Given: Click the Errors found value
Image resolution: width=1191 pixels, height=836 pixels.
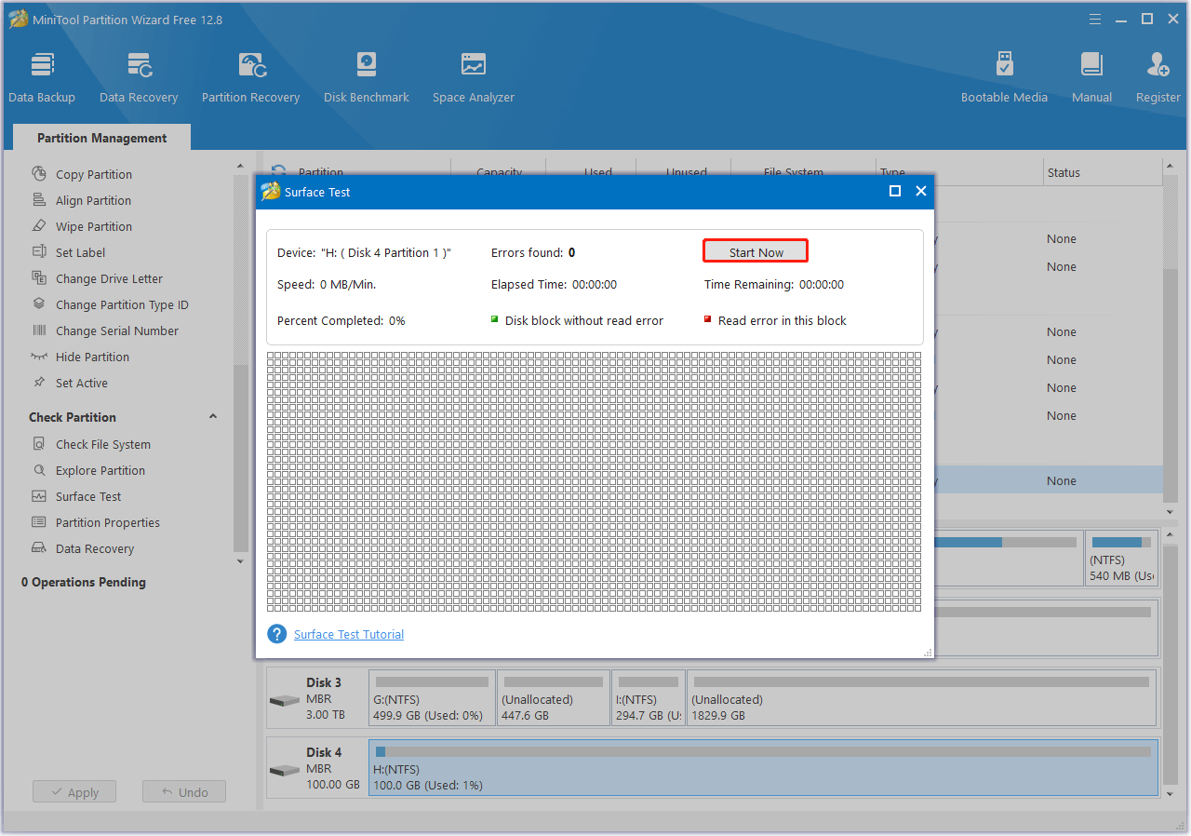Looking at the screenshot, I should click(x=571, y=252).
